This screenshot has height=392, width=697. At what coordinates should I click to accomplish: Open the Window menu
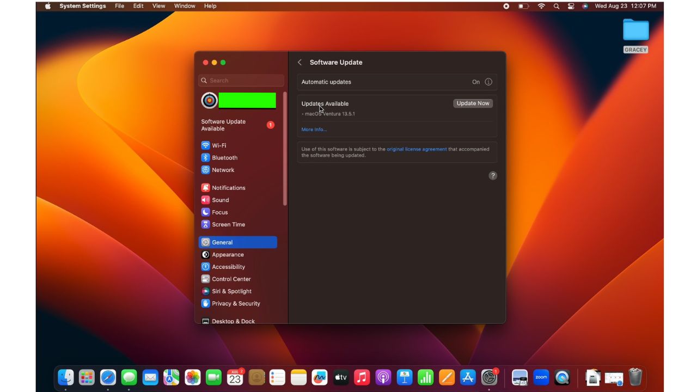(185, 6)
